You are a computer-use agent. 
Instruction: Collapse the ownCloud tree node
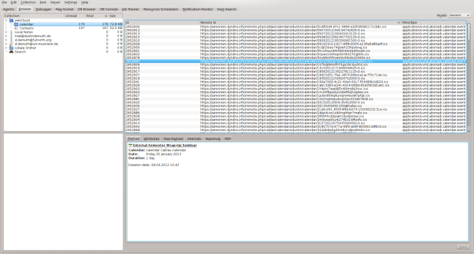point(6,20)
